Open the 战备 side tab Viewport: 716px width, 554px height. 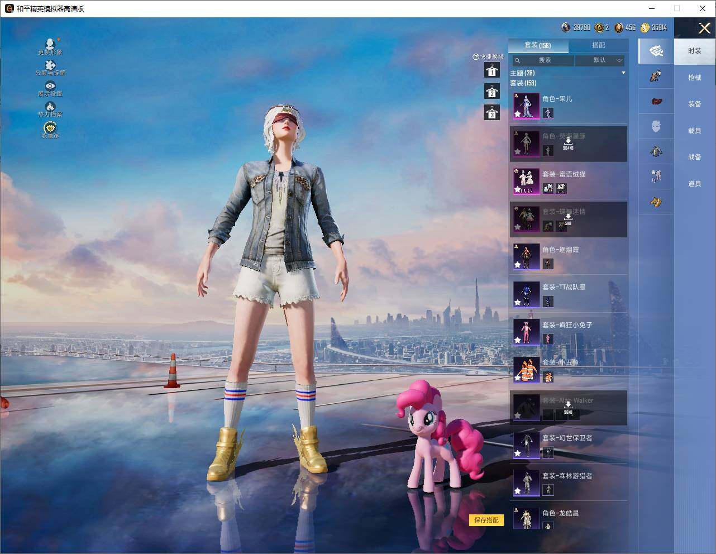click(x=695, y=157)
